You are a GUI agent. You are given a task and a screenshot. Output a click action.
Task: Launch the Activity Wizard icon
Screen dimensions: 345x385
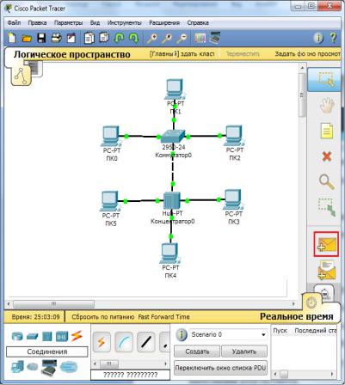tap(71, 38)
